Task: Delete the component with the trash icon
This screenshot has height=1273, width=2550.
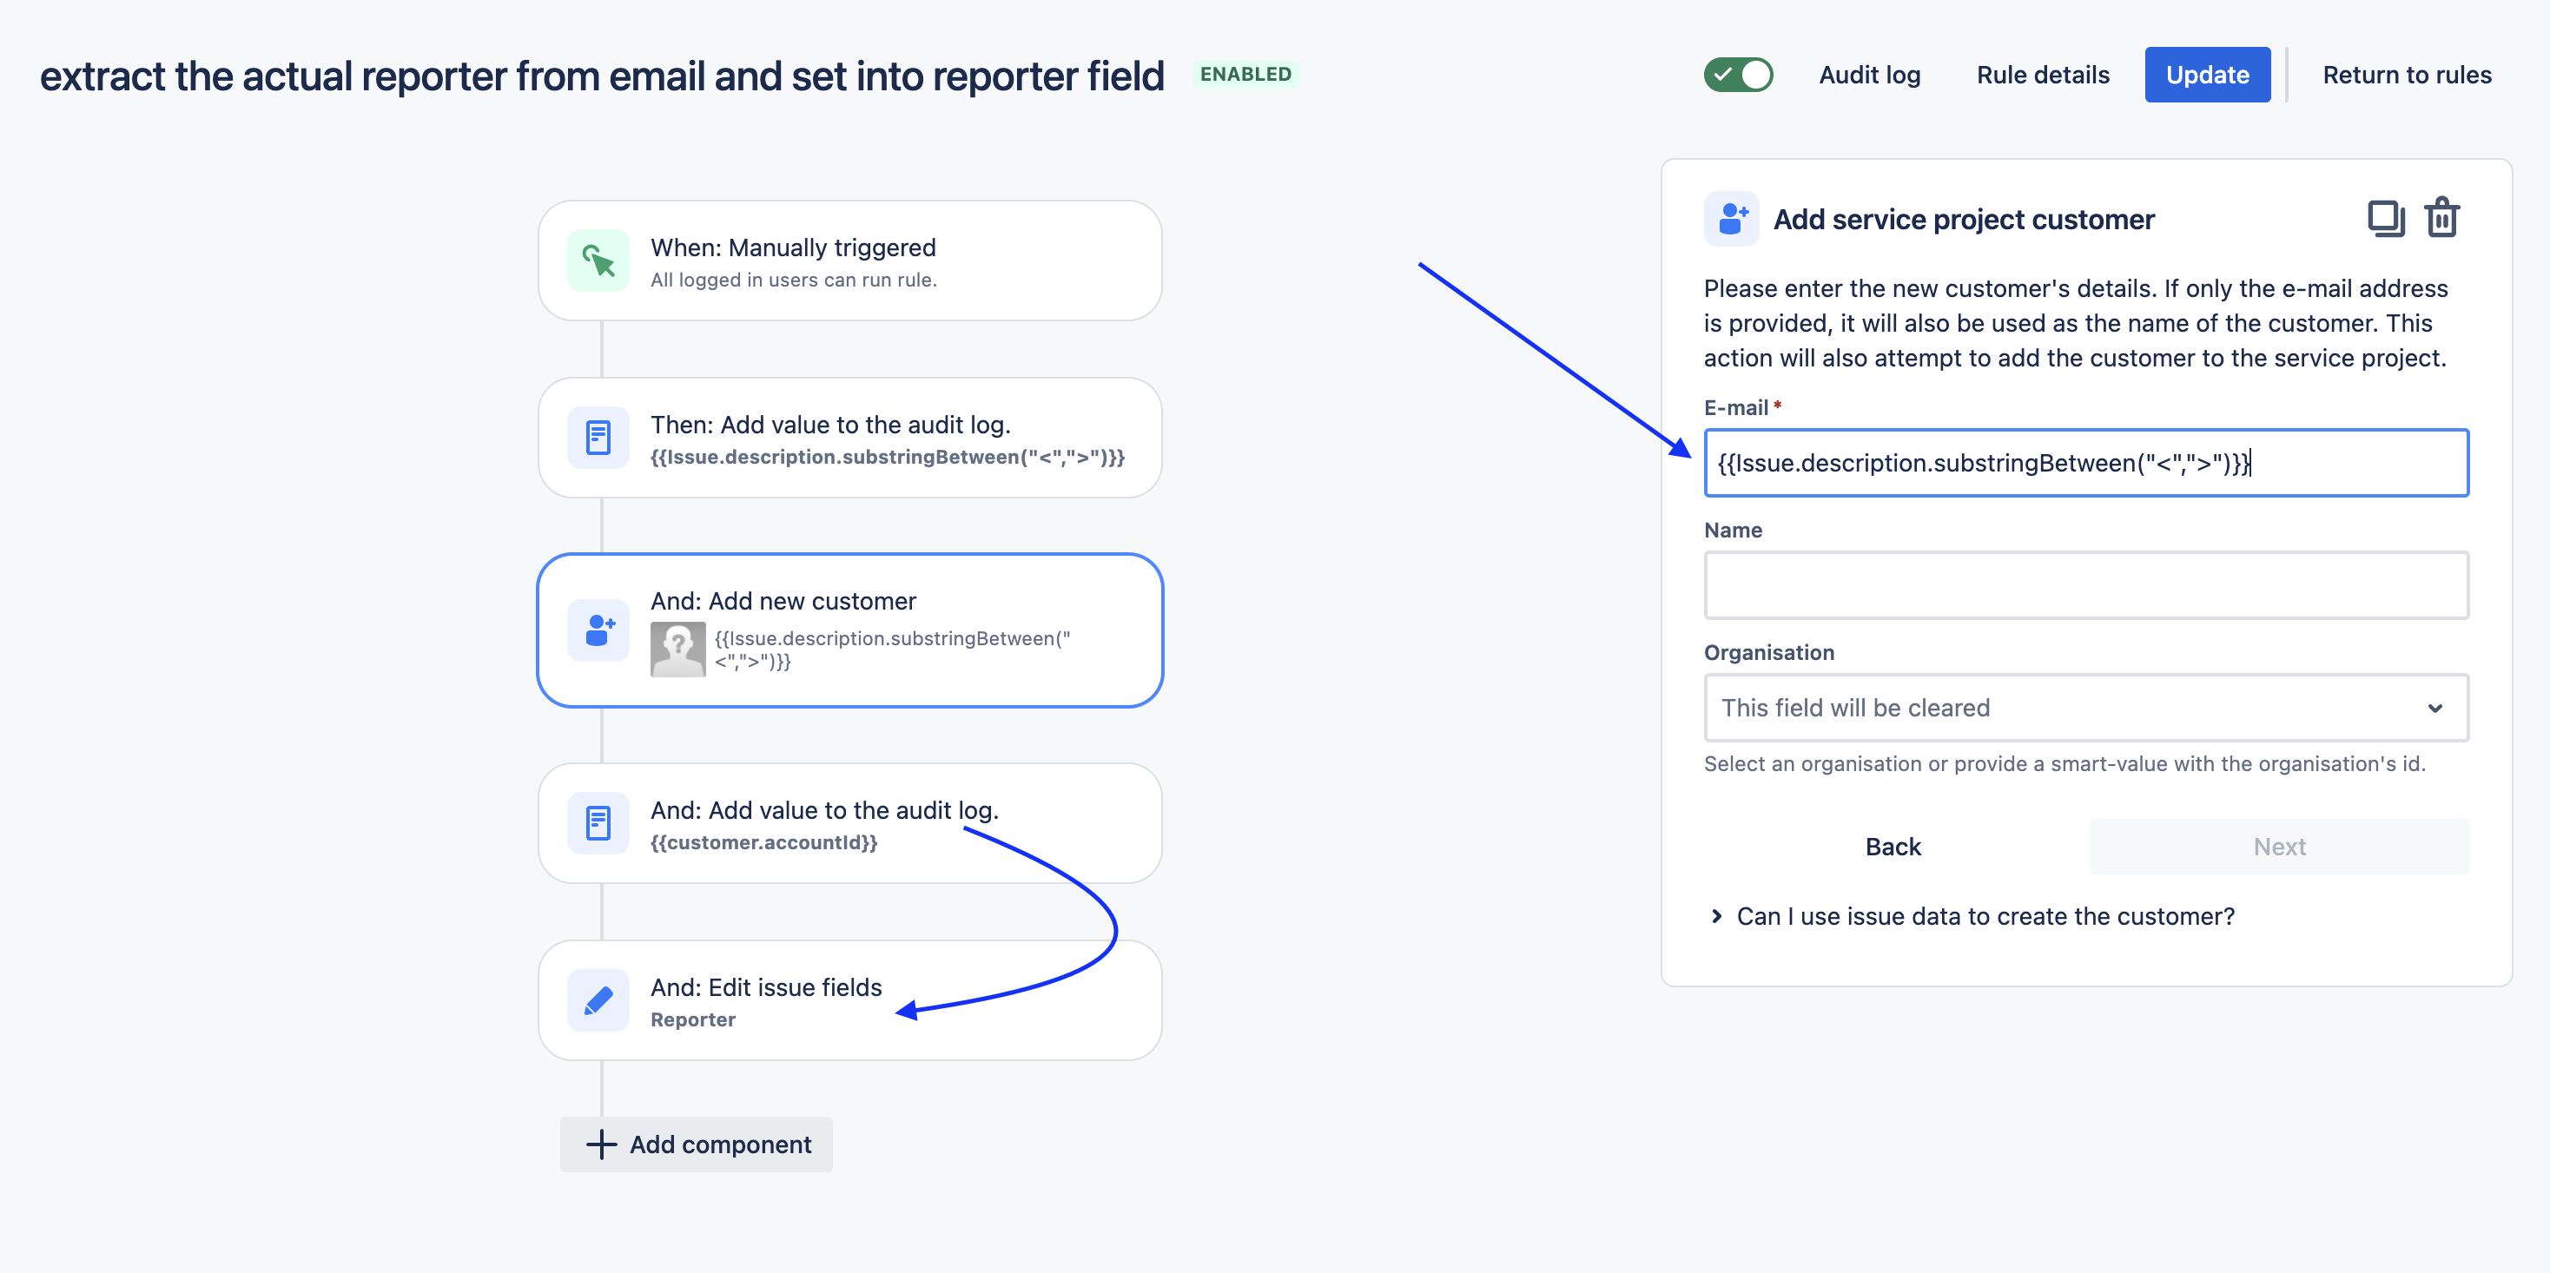Action: point(2441,218)
